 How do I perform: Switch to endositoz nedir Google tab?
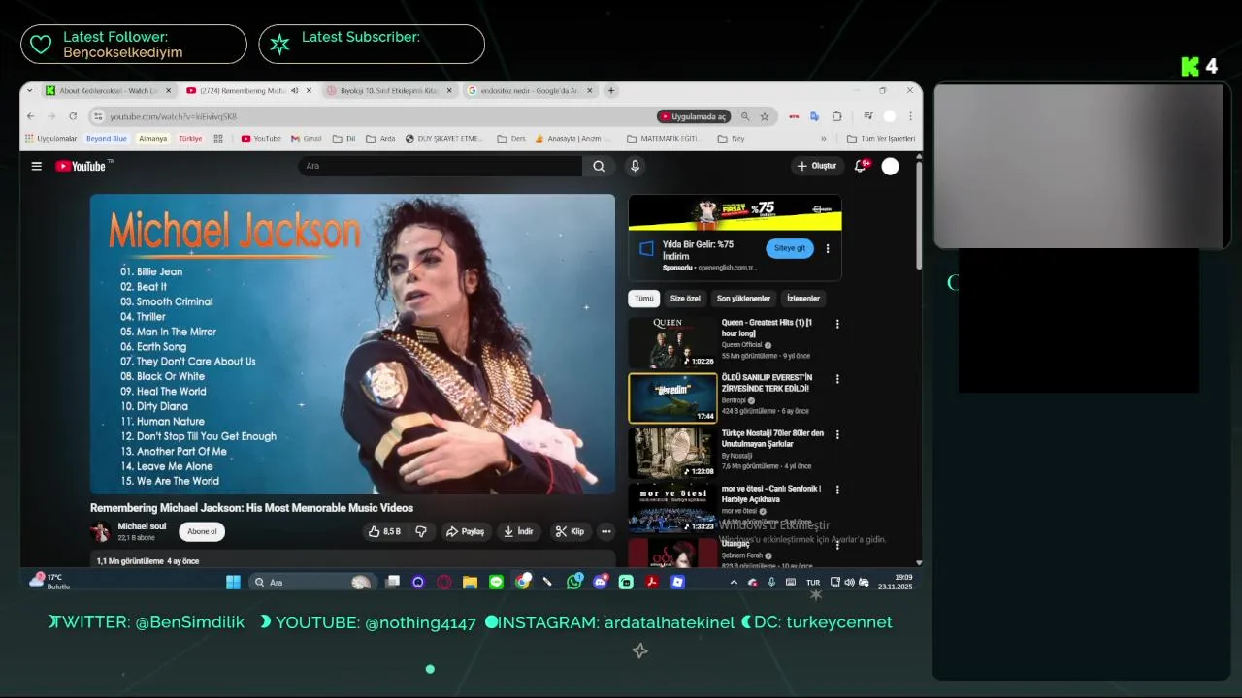pos(530,90)
